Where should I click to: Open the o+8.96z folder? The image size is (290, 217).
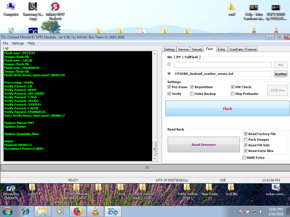tap(232, 190)
